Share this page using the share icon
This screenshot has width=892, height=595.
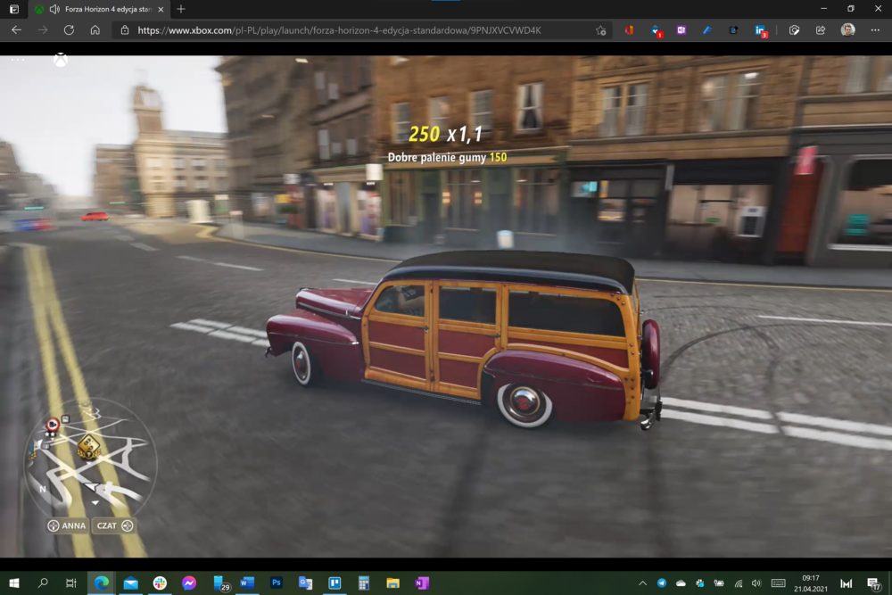click(821, 30)
